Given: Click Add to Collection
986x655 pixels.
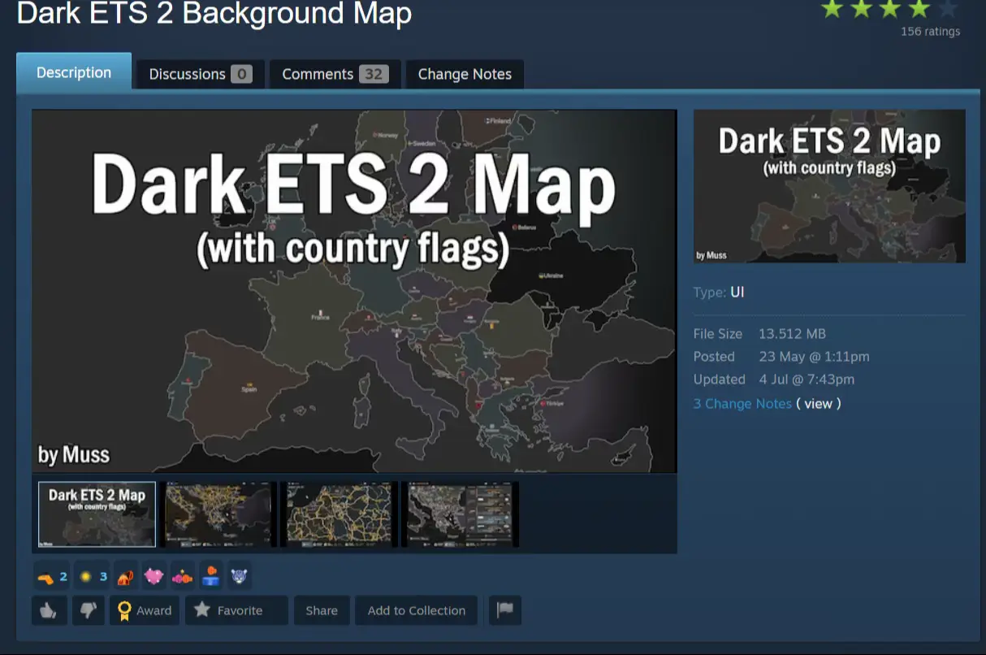Looking at the screenshot, I should coord(417,610).
